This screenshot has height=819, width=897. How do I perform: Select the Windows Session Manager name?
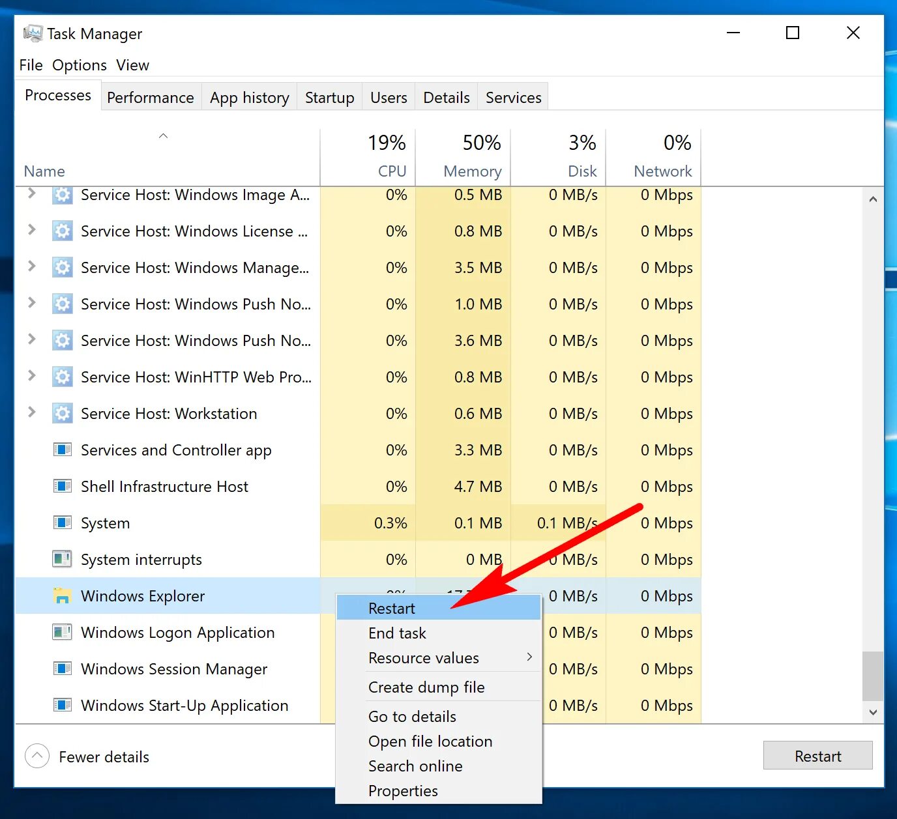[x=174, y=669]
